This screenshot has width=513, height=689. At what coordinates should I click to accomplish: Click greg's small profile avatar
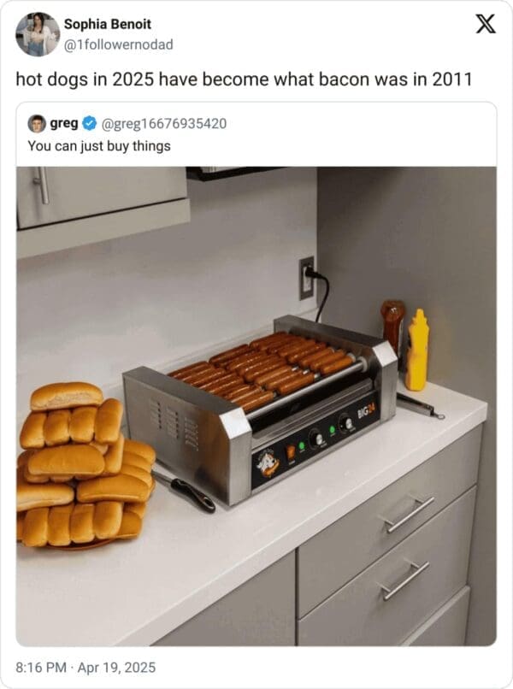[x=37, y=123]
